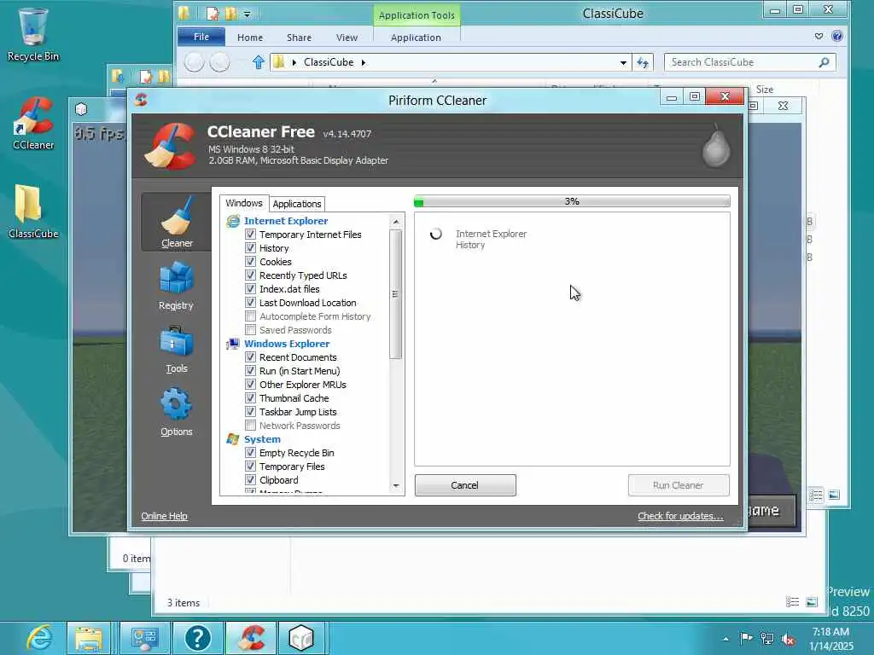Screen dimensions: 874x655
Task: Open the Options gear in CCleaner
Action: (176, 412)
